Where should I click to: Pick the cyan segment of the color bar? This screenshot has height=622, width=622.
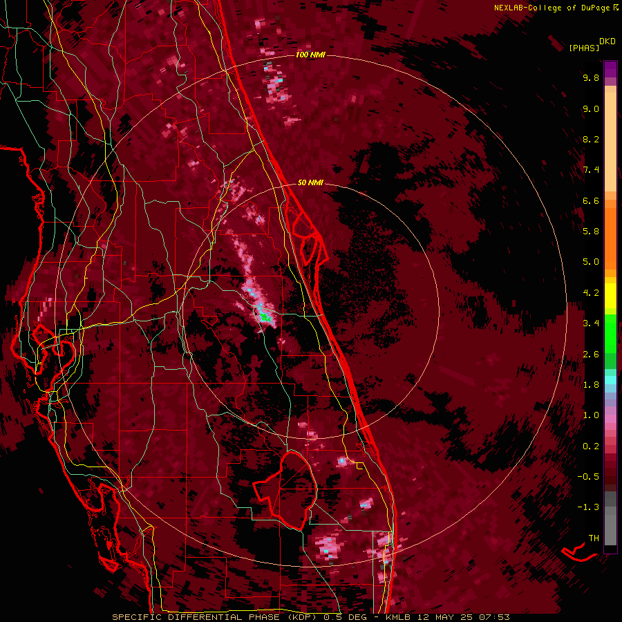tap(610, 380)
